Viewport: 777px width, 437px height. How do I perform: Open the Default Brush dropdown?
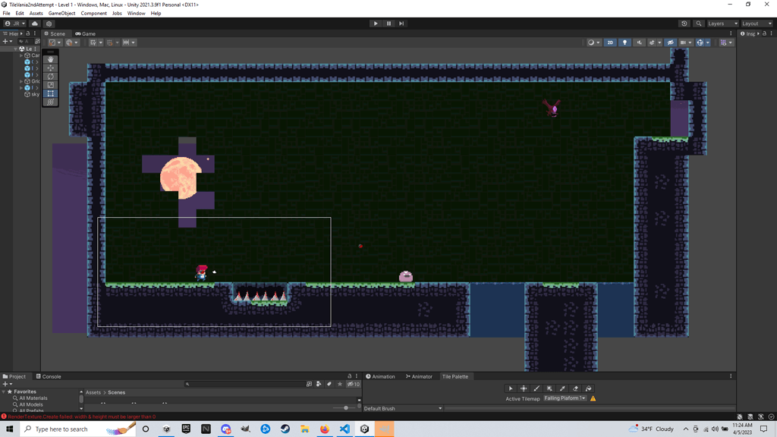pyautogui.click(x=402, y=408)
